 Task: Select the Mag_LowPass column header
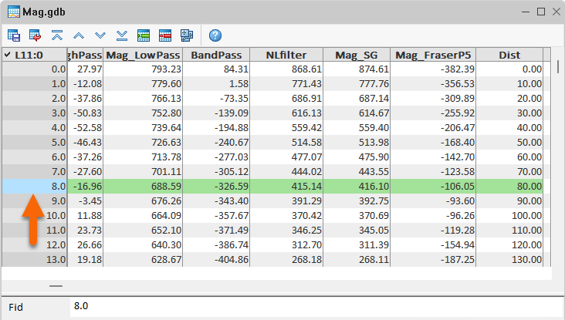click(143, 55)
